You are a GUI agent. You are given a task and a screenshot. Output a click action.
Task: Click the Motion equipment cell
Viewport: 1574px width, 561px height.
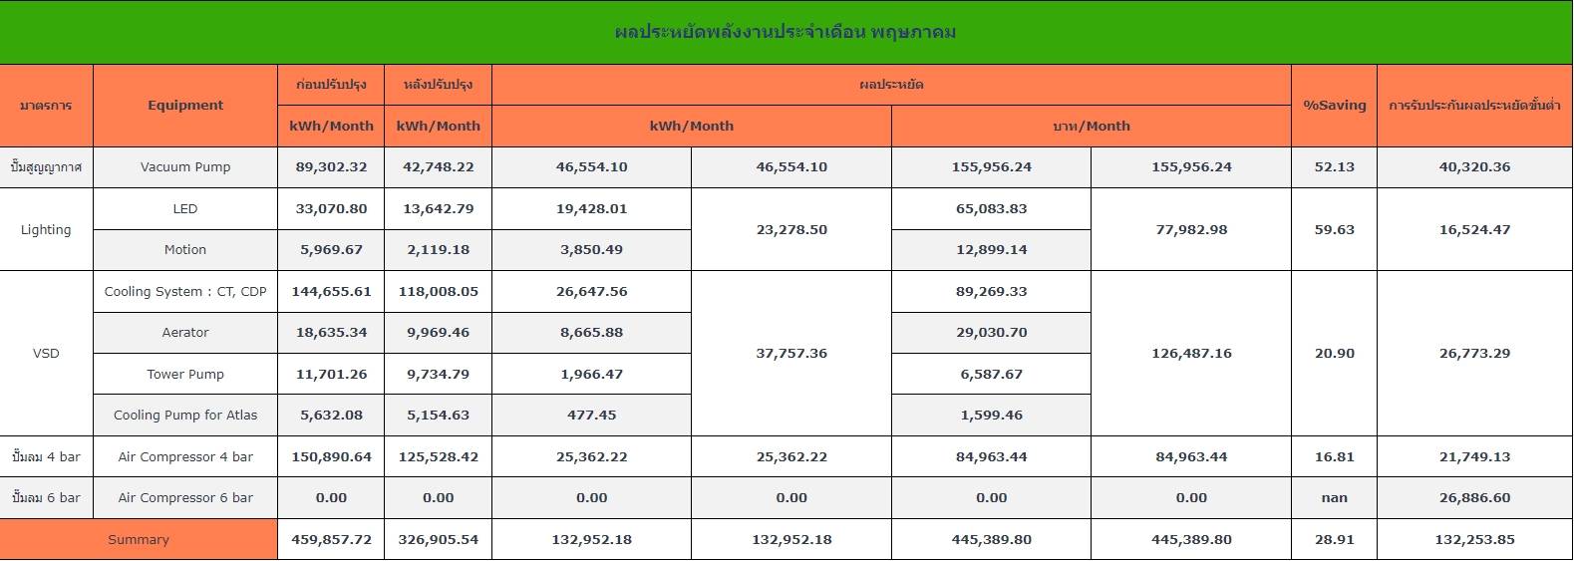[185, 250]
